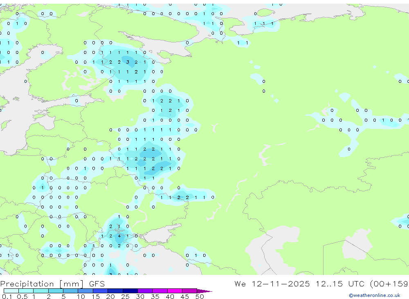Click the purple arrow tip above 50 in the legend

click(204, 291)
